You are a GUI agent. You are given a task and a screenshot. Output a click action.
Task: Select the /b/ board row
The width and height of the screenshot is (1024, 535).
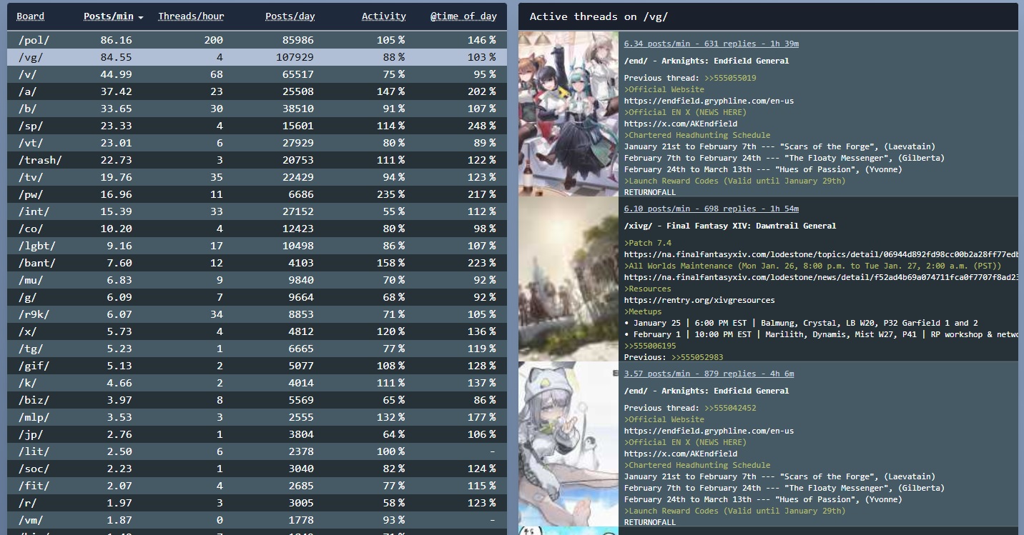coord(257,109)
